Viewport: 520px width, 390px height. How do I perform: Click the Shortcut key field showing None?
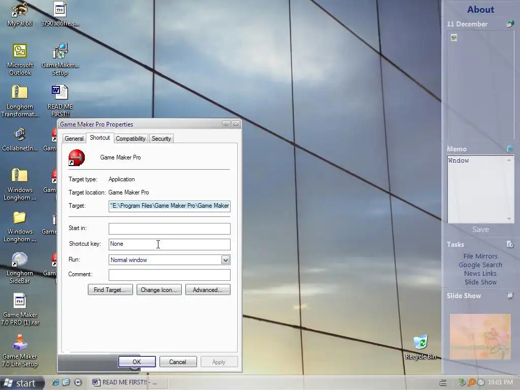tap(170, 244)
